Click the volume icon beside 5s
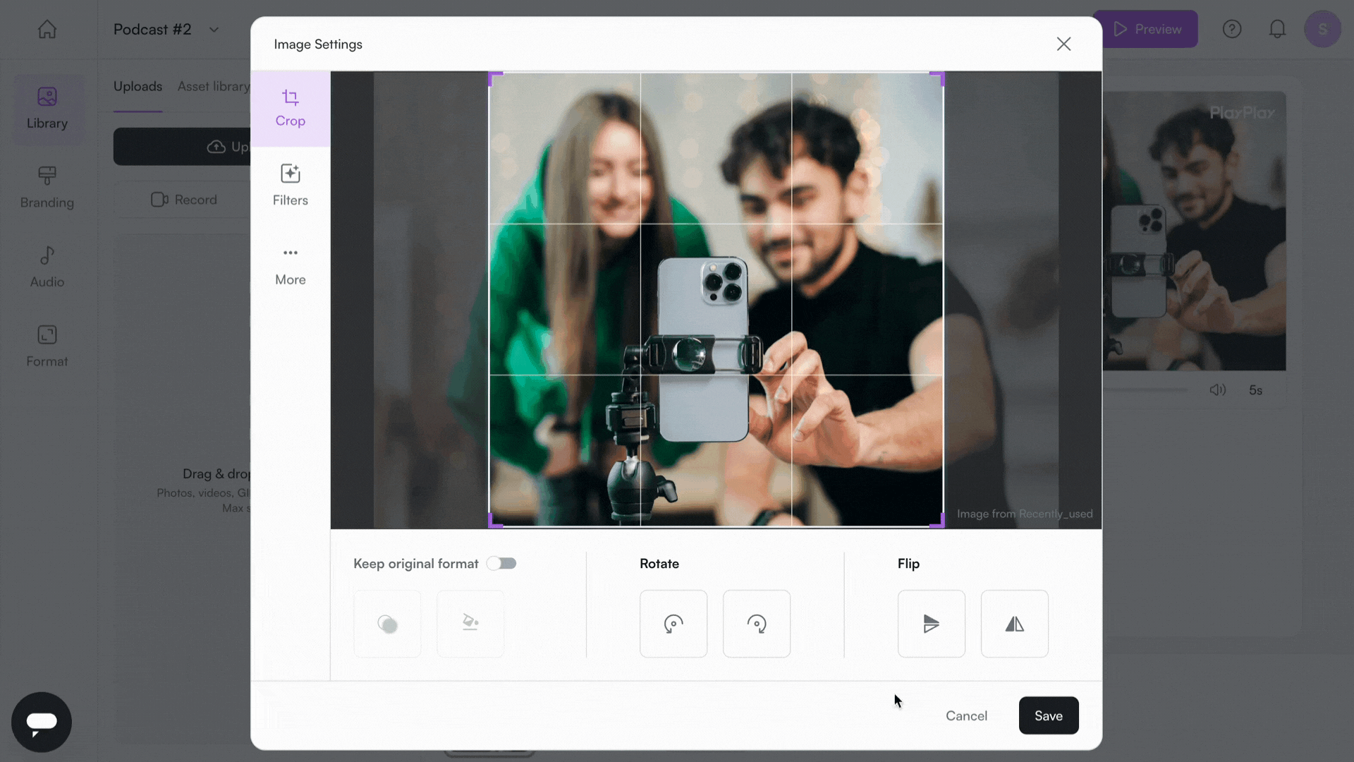This screenshot has width=1354, height=762. coord(1218,390)
